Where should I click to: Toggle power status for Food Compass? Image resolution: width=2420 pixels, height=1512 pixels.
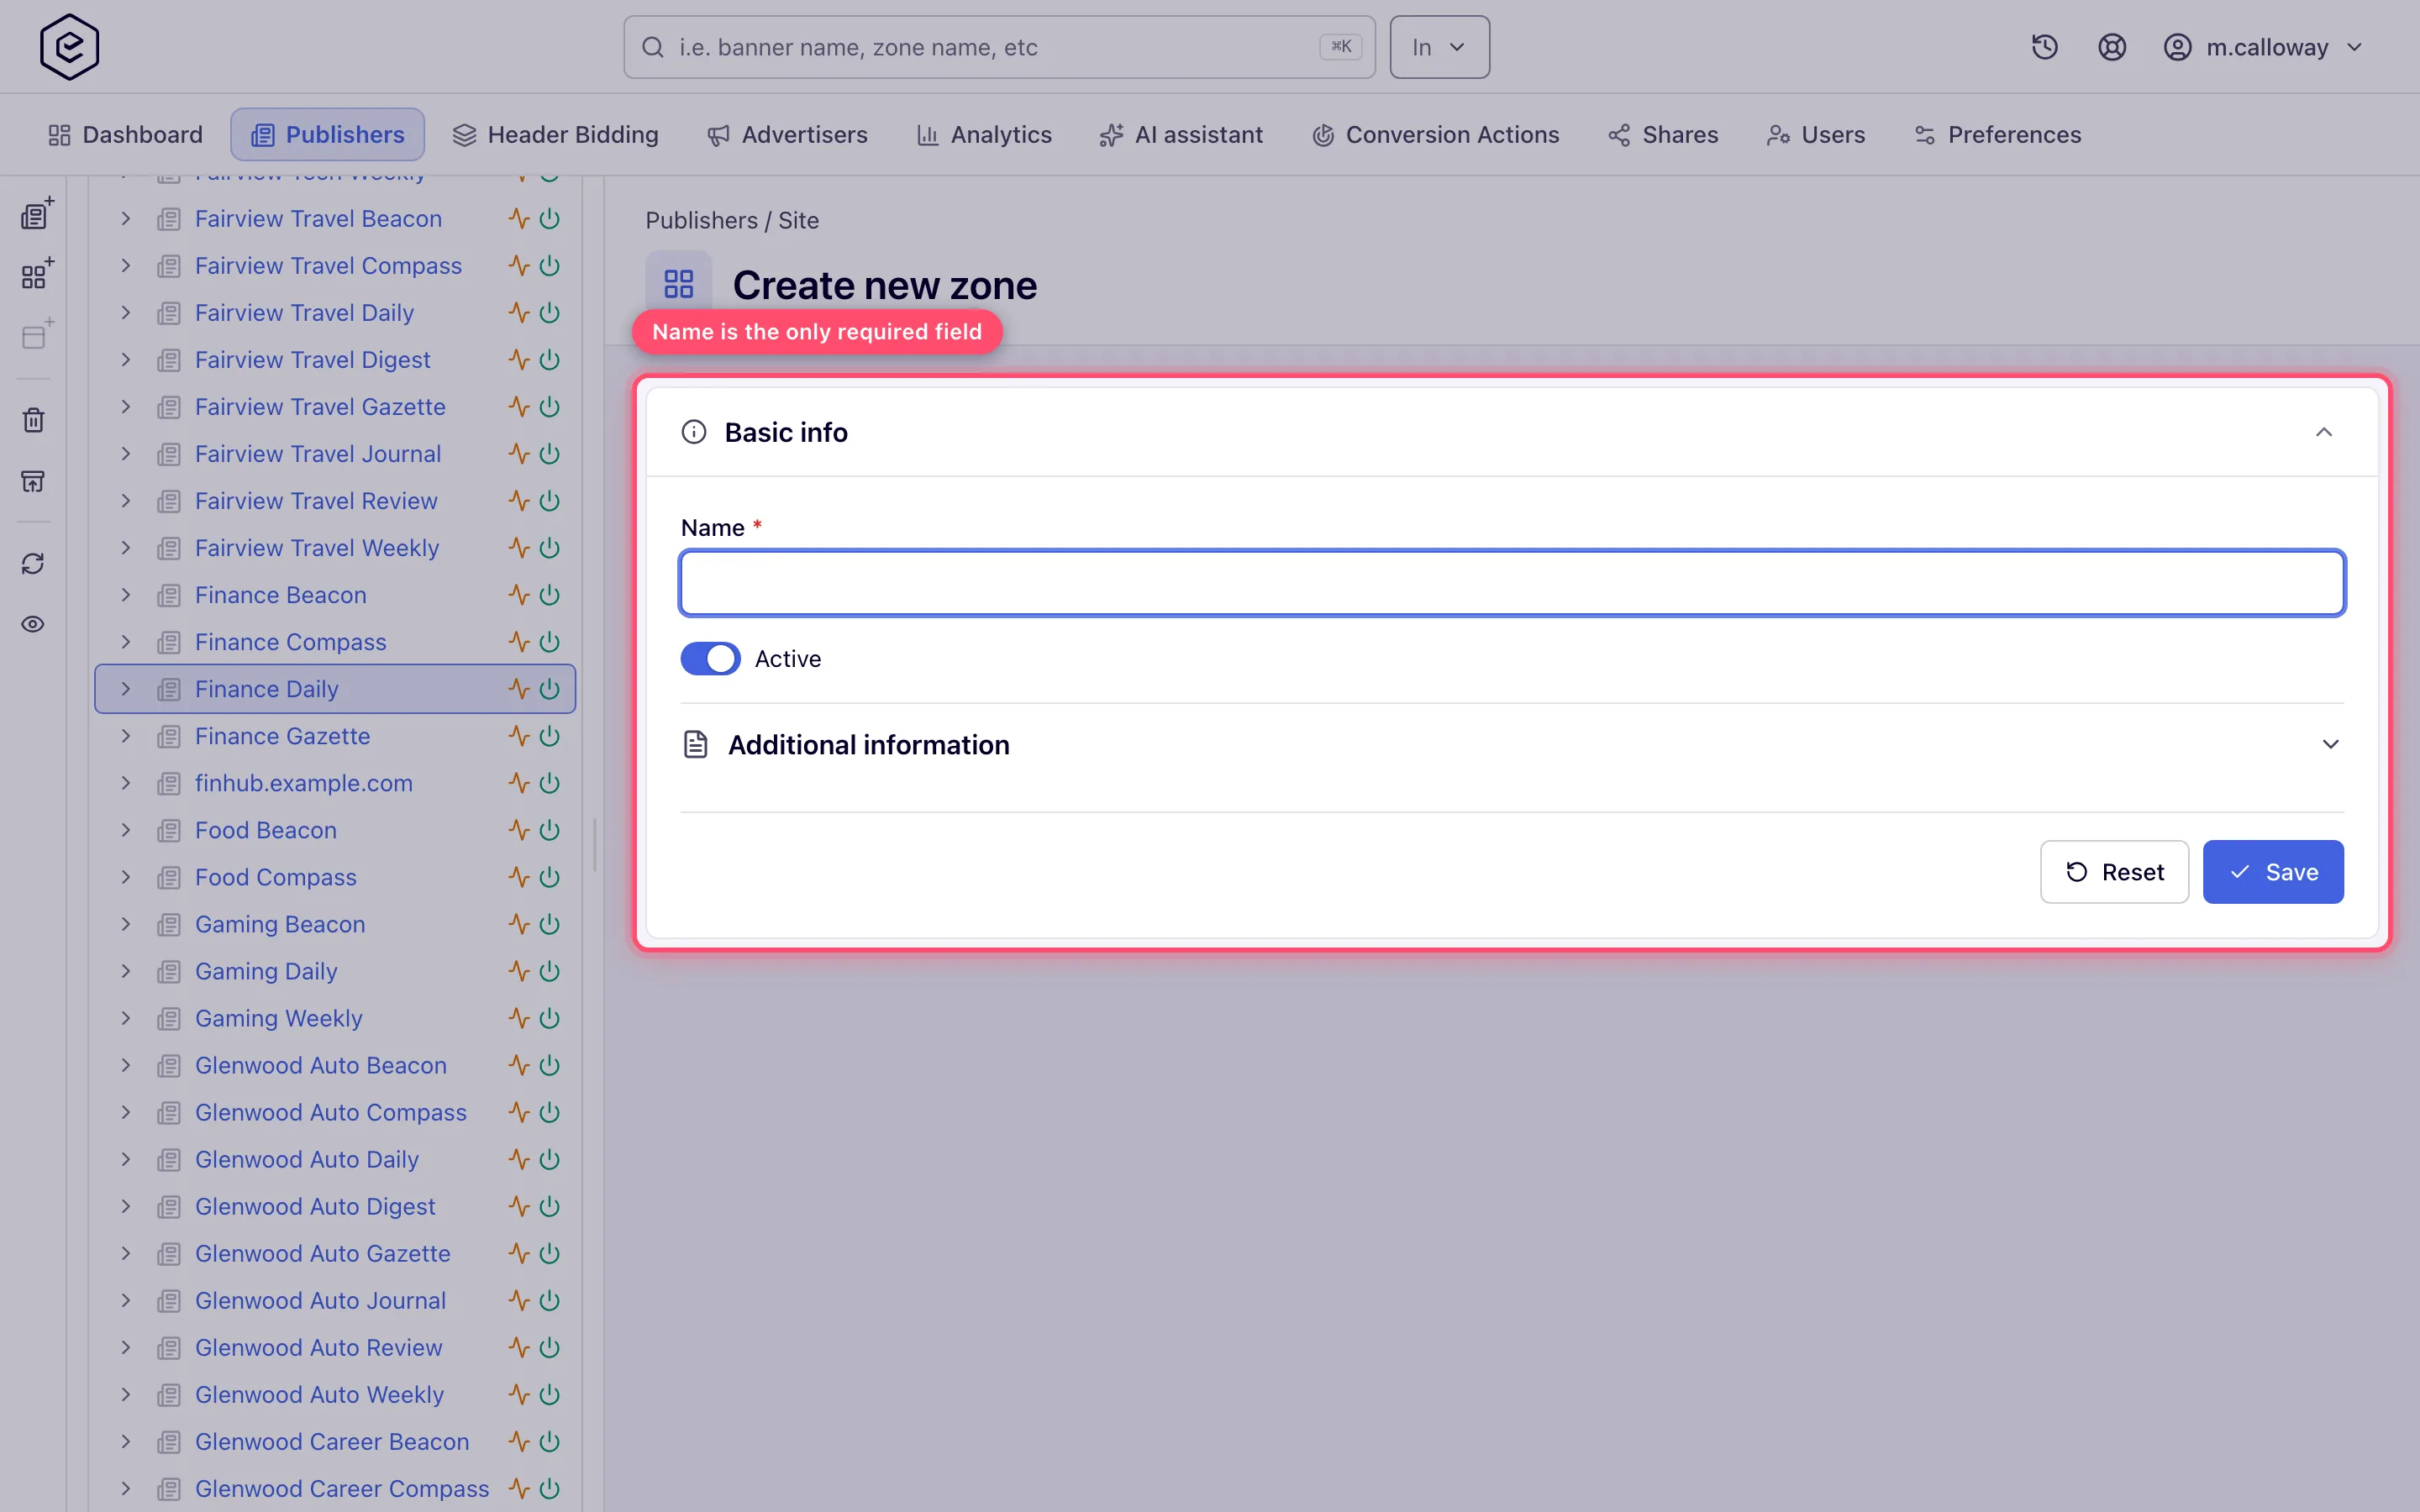pyautogui.click(x=550, y=877)
